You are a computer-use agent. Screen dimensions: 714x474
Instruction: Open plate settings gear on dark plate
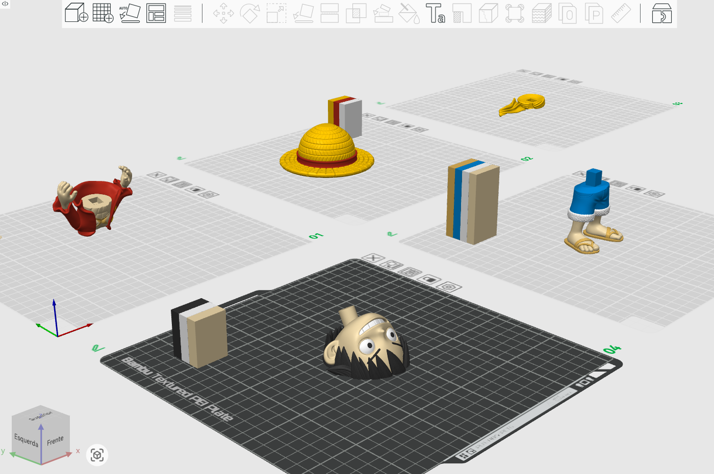(448, 286)
